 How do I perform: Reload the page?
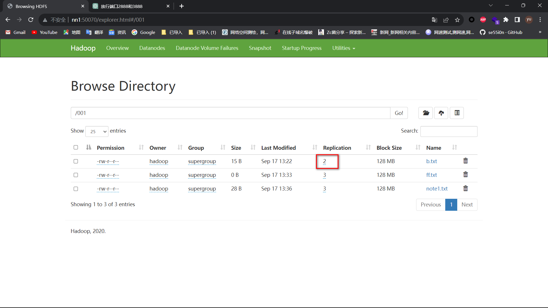click(x=31, y=20)
